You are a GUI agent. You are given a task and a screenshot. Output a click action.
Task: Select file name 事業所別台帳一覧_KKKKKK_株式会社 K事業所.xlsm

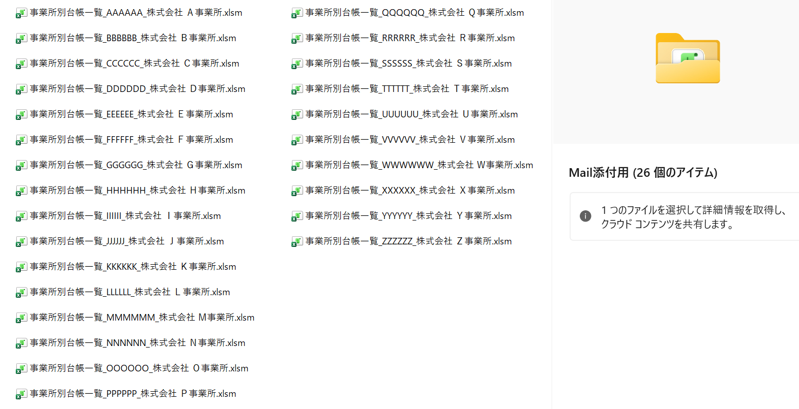click(x=133, y=267)
